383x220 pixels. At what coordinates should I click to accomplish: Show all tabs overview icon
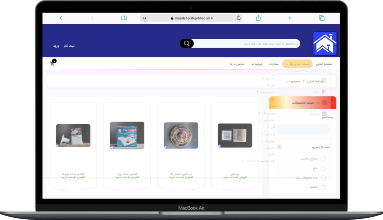pyautogui.click(x=321, y=18)
